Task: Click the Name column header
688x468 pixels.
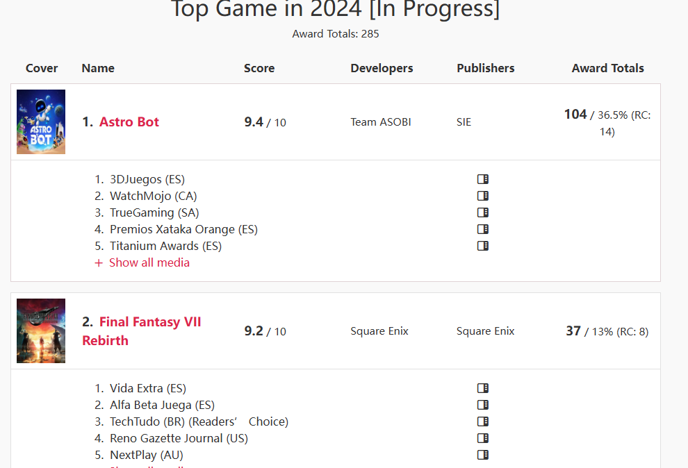Action: coord(98,68)
